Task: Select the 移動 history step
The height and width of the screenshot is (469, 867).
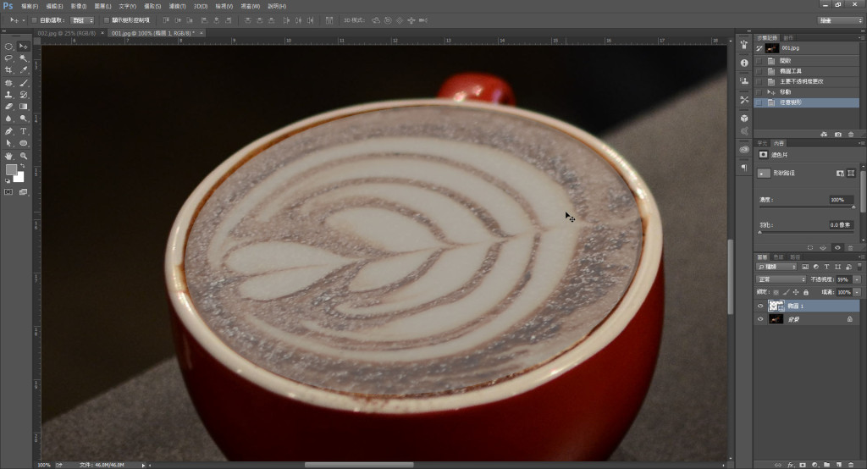Action: (x=784, y=91)
